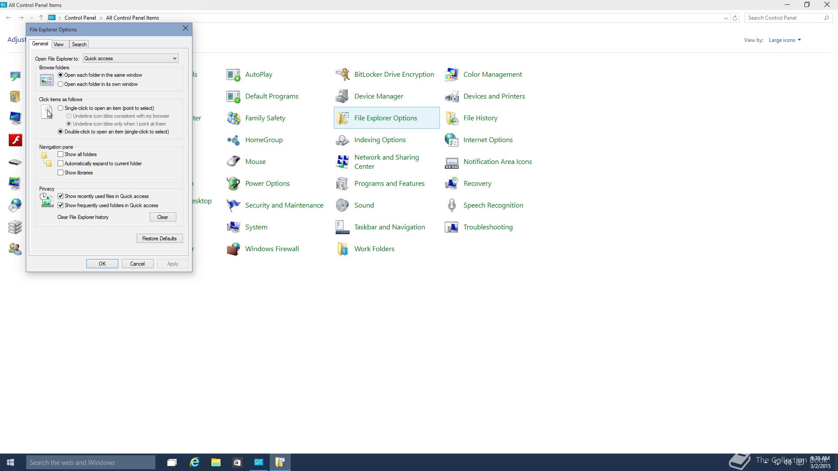Open the Sound link text
838x471 pixels.
(x=364, y=205)
